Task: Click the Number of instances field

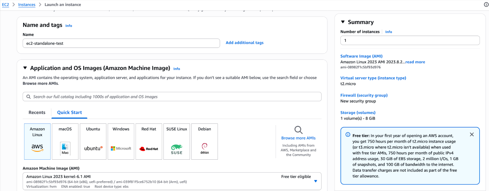Action: coord(410,41)
